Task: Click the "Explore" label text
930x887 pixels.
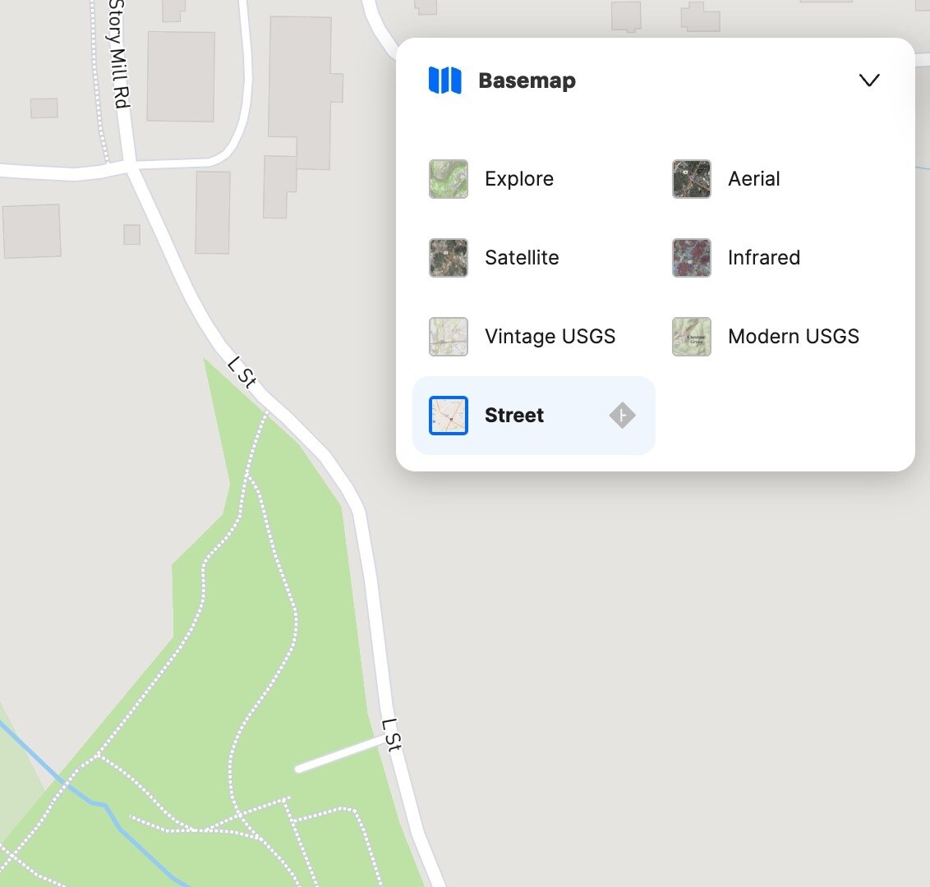Action: (x=518, y=178)
